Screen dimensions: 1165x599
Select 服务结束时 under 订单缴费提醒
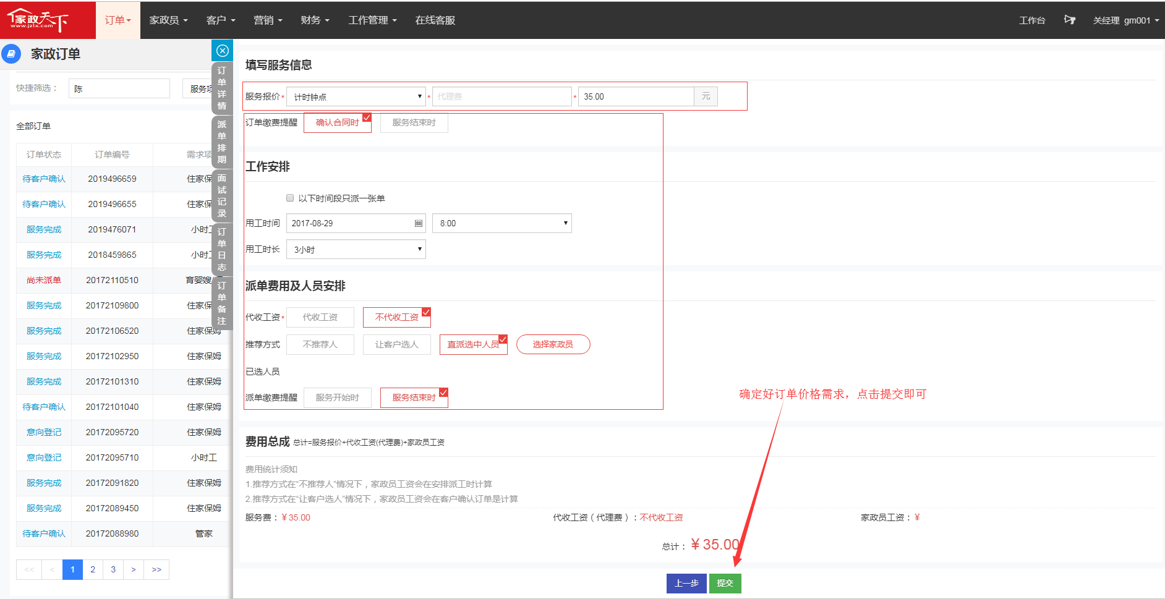pyautogui.click(x=414, y=122)
